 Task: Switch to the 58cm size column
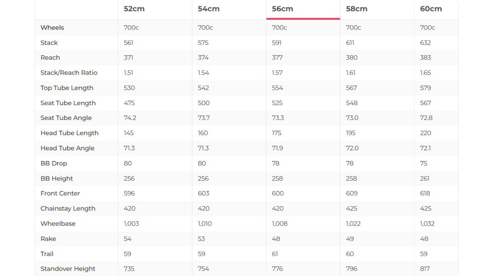357,9
